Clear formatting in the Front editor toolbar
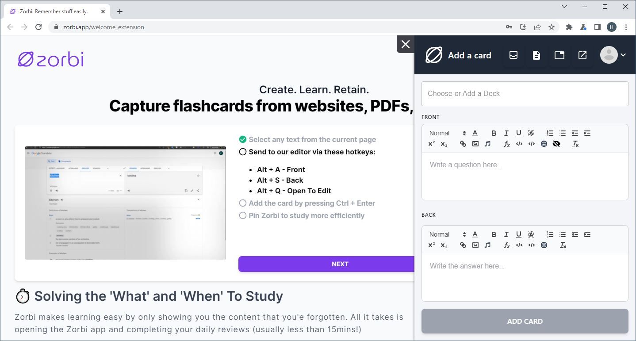 click(575, 144)
